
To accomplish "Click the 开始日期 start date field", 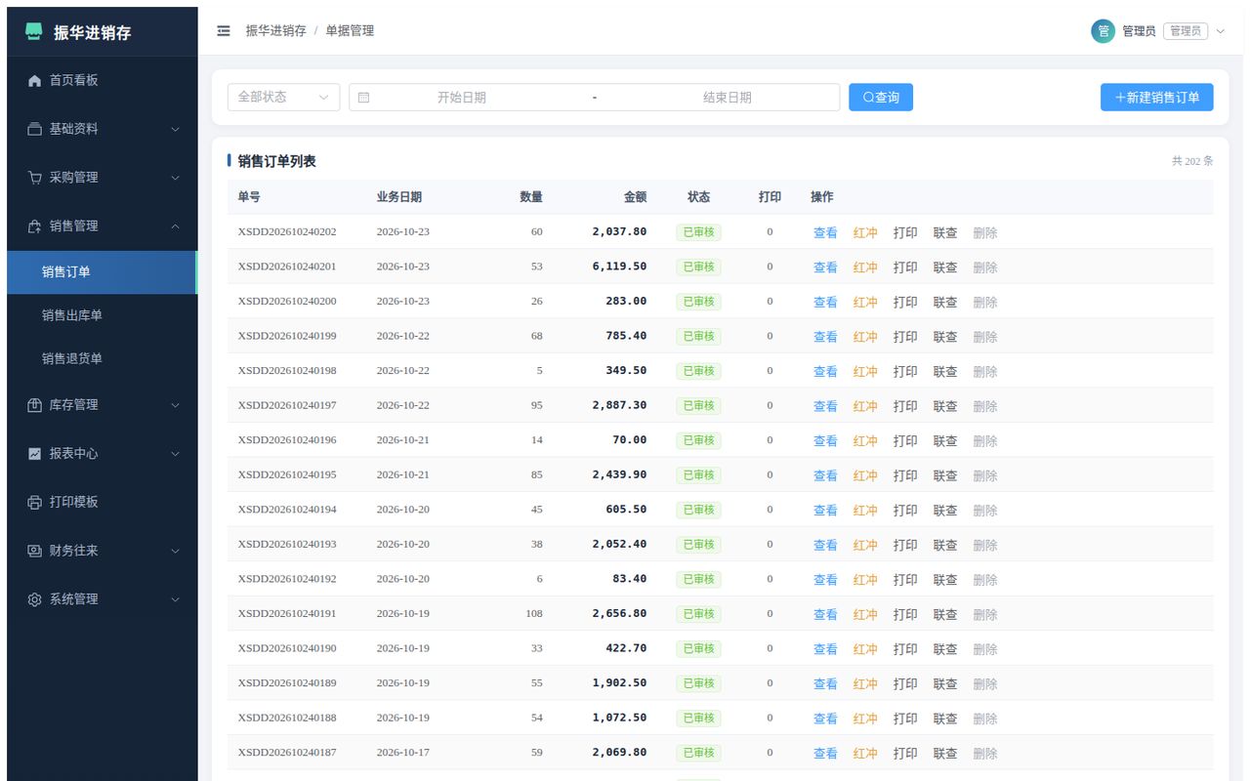I will point(462,98).
